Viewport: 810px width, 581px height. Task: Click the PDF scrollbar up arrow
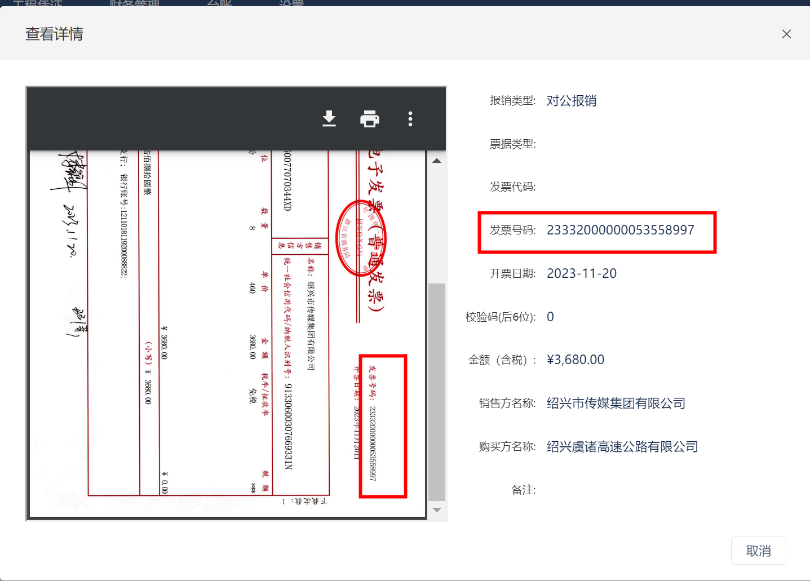(x=437, y=161)
